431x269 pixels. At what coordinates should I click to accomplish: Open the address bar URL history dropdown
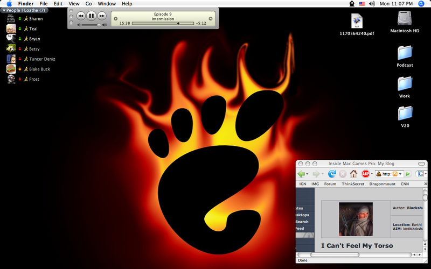[x=400, y=174]
